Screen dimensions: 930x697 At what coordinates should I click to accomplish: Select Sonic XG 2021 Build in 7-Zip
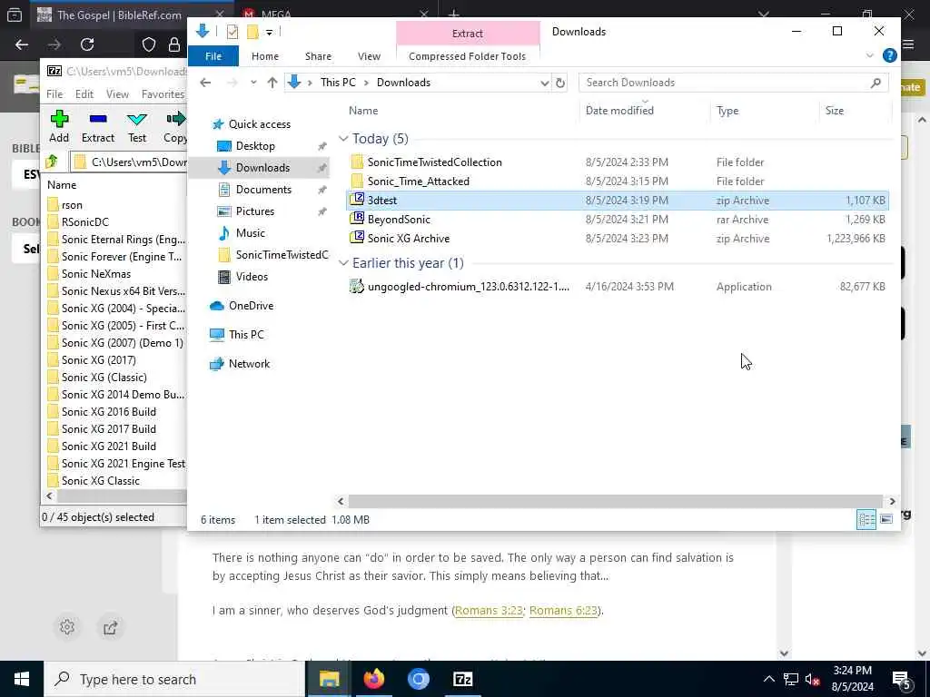click(x=109, y=447)
